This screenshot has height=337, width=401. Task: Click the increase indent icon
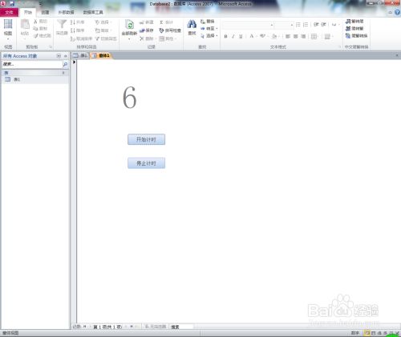[323, 25]
